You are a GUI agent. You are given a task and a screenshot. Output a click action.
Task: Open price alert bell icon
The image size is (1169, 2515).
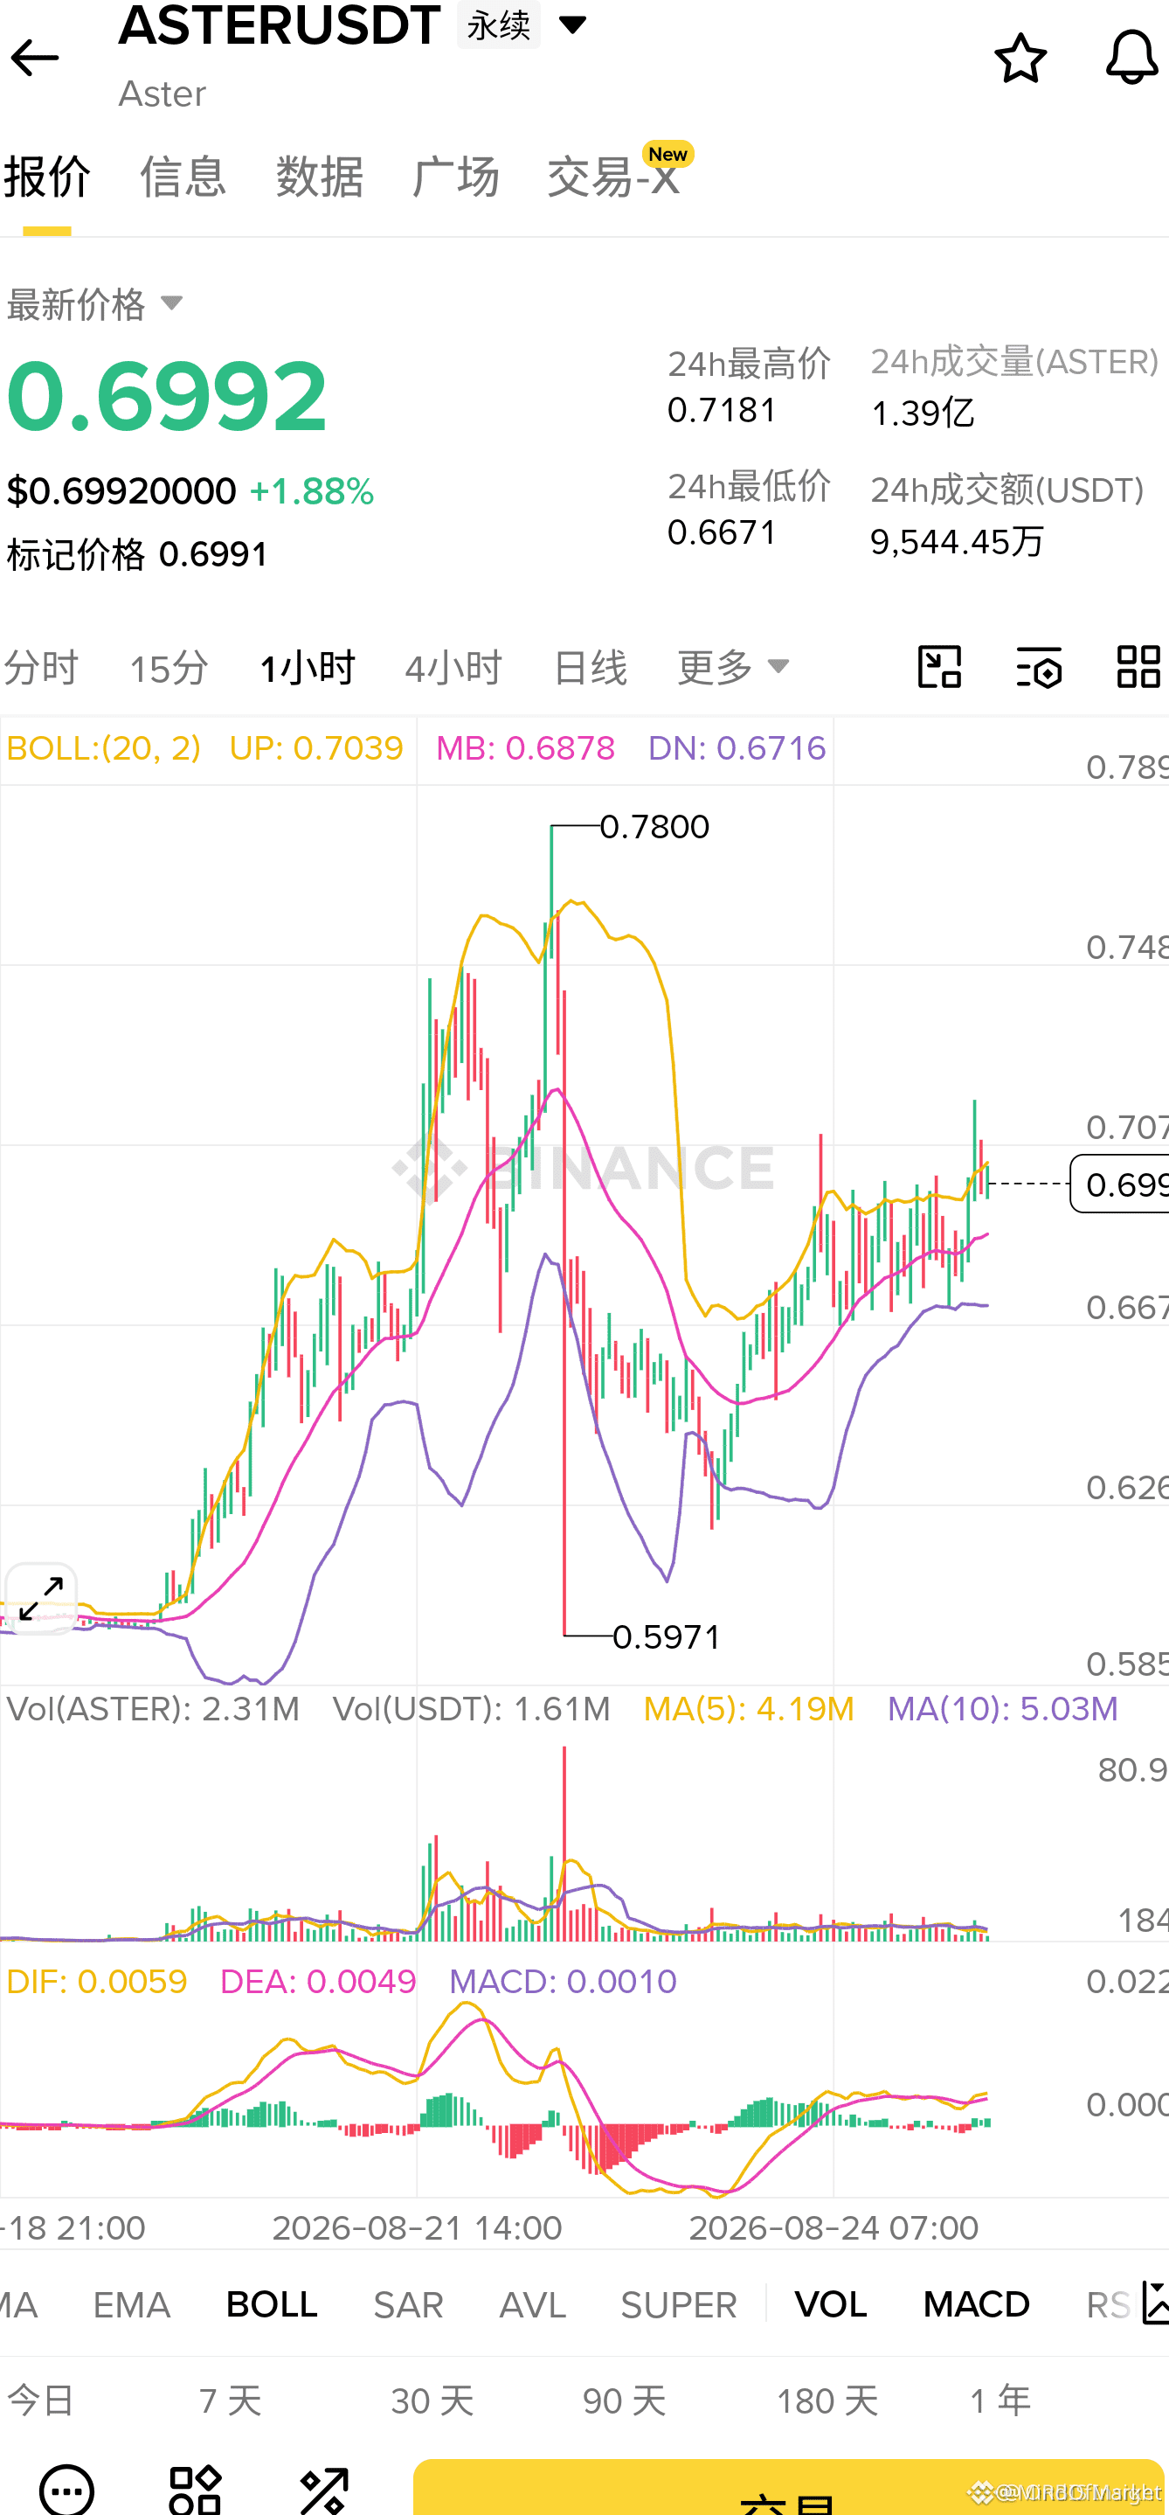point(1132,59)
